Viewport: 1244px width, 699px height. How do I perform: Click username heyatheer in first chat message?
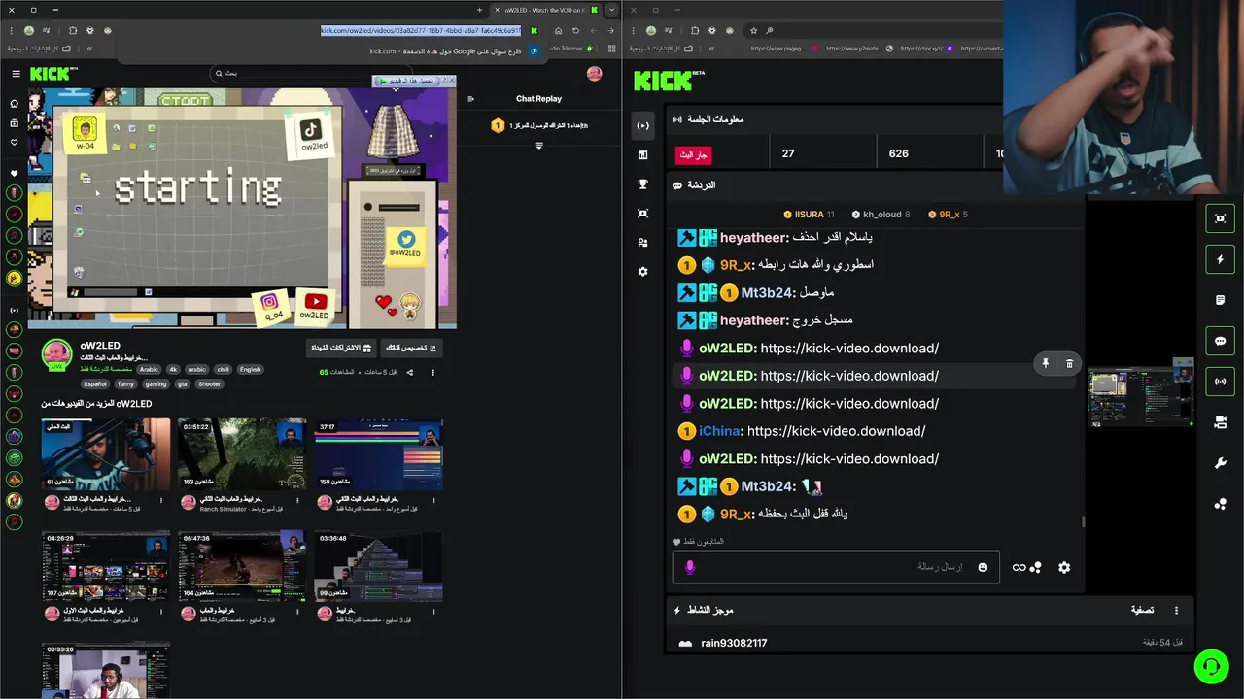tap(753, 238)
